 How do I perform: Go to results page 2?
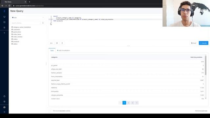tap(128, 103)
